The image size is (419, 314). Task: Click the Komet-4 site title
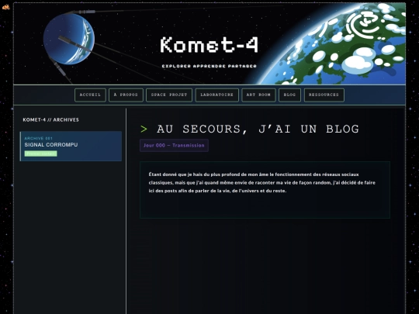tap(209, 45)
